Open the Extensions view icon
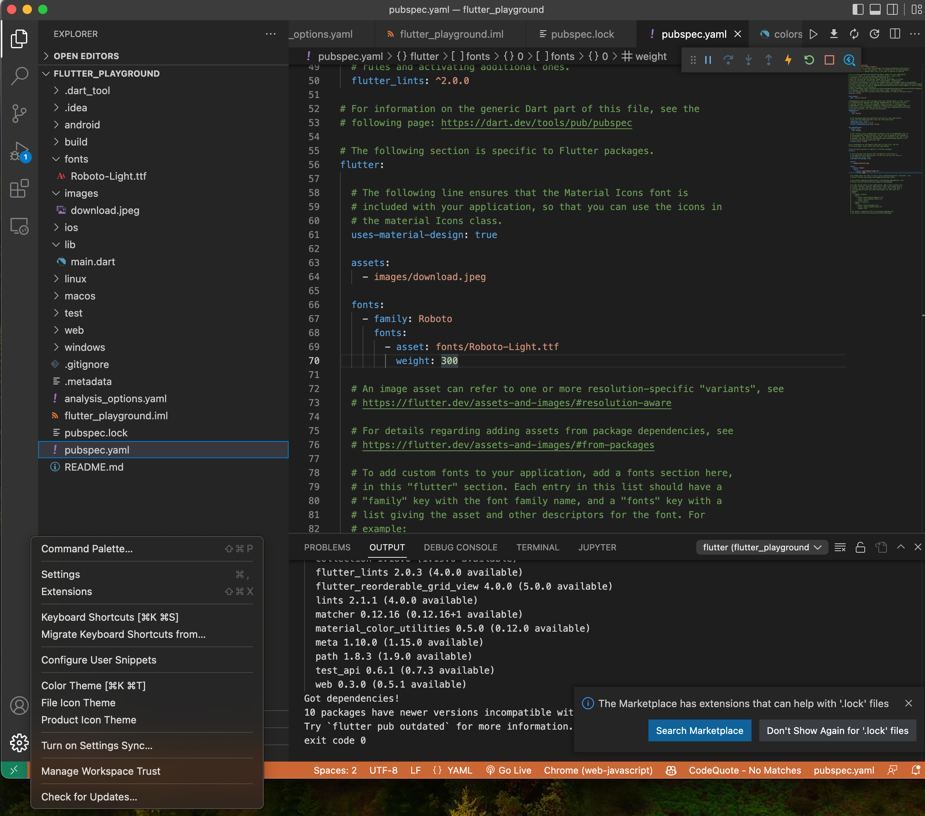This screenshot has height=816, width=925. (19, 188)
